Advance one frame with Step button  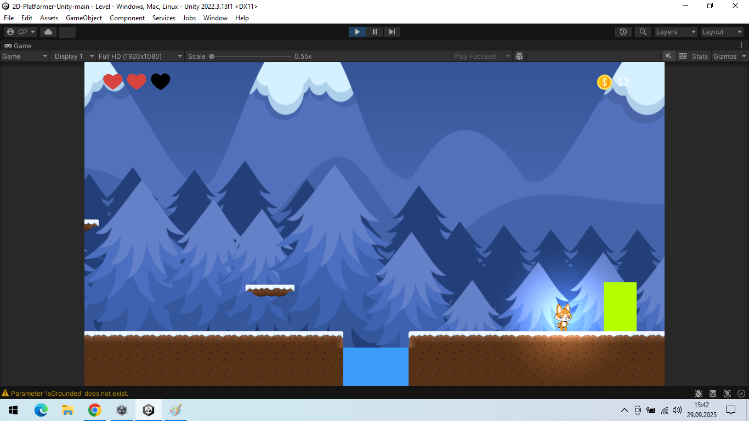coord(392,32)
